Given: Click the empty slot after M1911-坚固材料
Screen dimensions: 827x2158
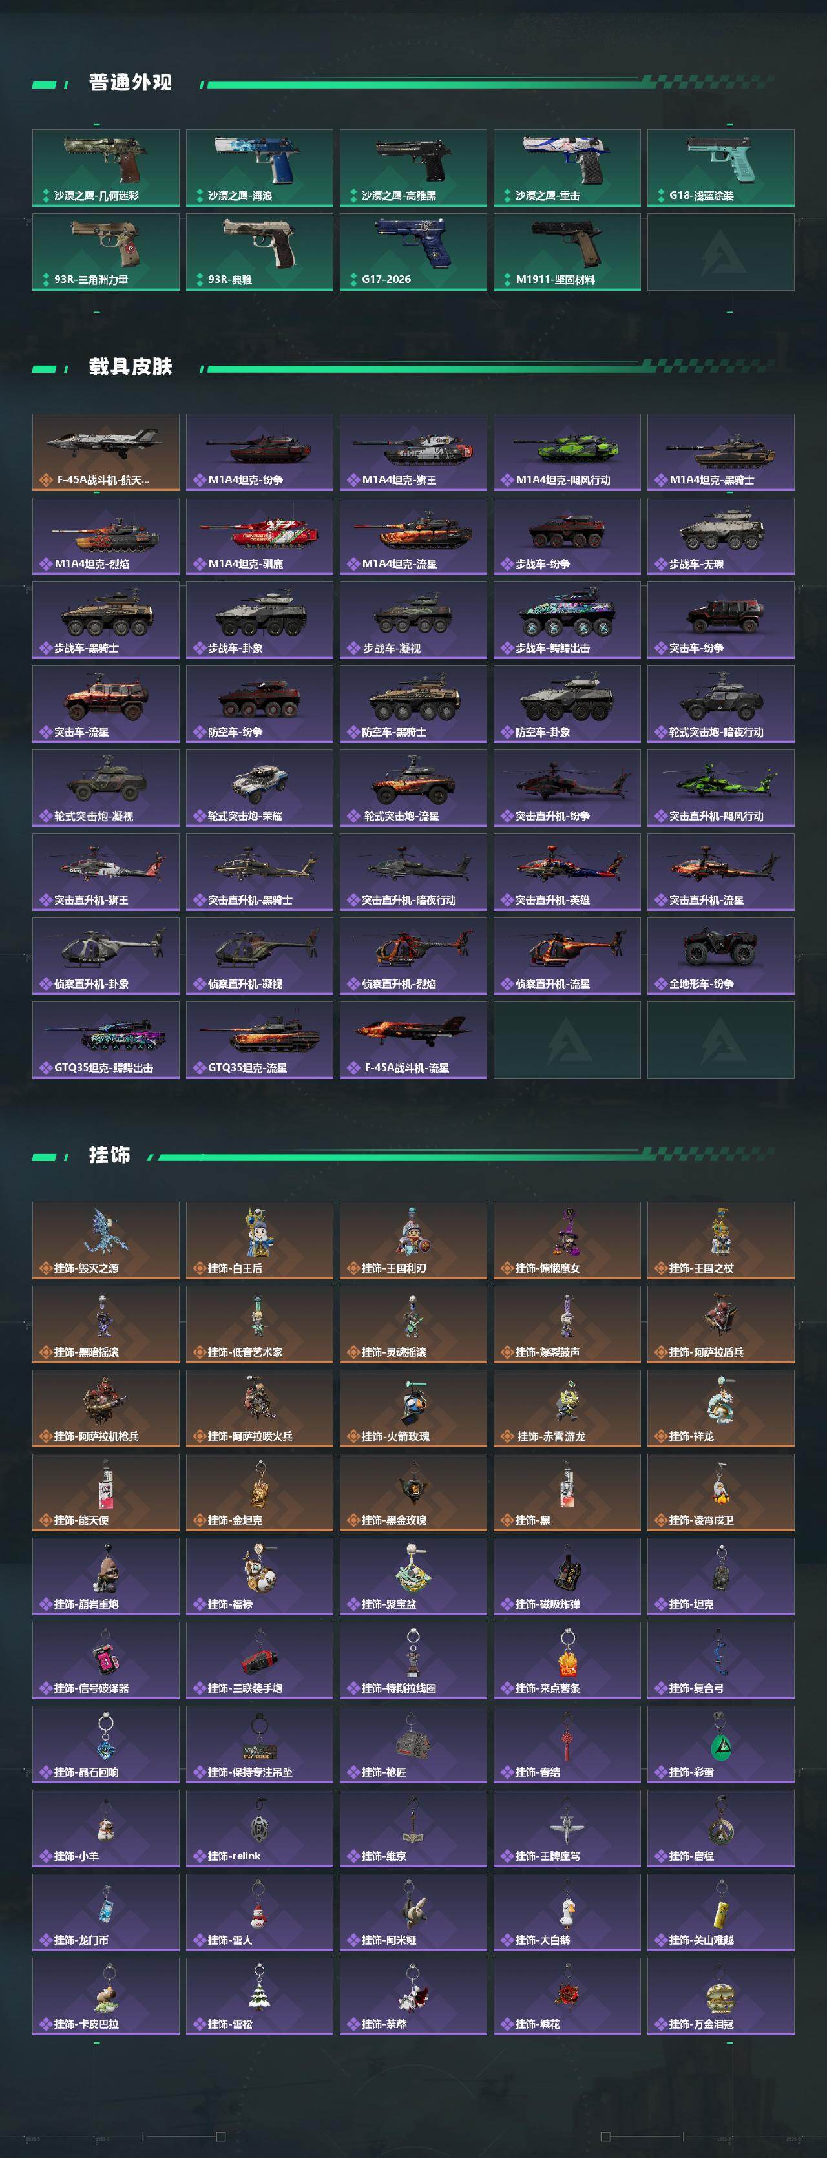Looking at the screenshot, I should pos(720,251).
